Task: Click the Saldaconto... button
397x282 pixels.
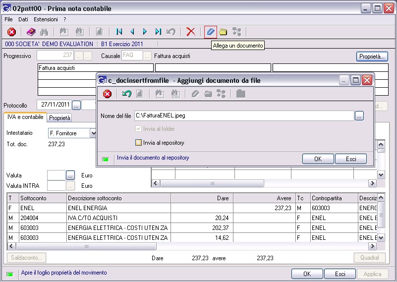Action: tap(27, 258)
